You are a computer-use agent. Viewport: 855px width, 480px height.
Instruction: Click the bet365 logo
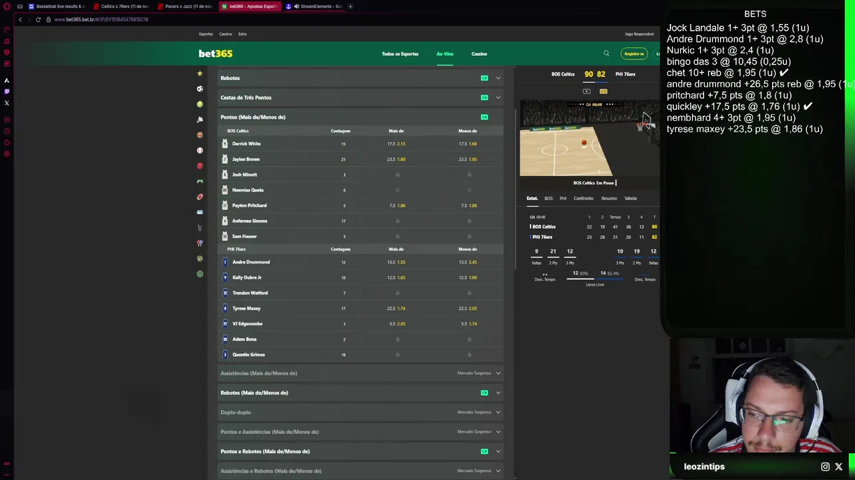click(x=215, y=53)
